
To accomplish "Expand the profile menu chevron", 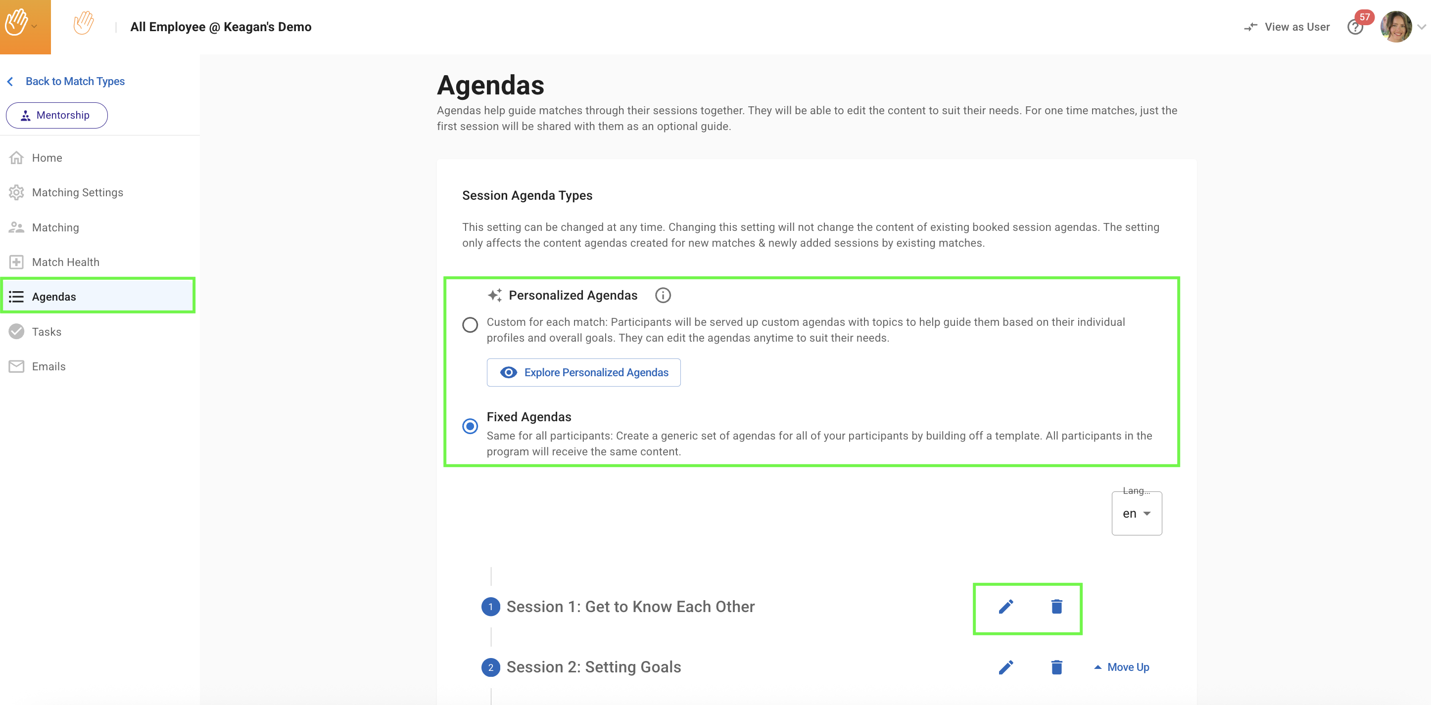I will [1422, 27].
